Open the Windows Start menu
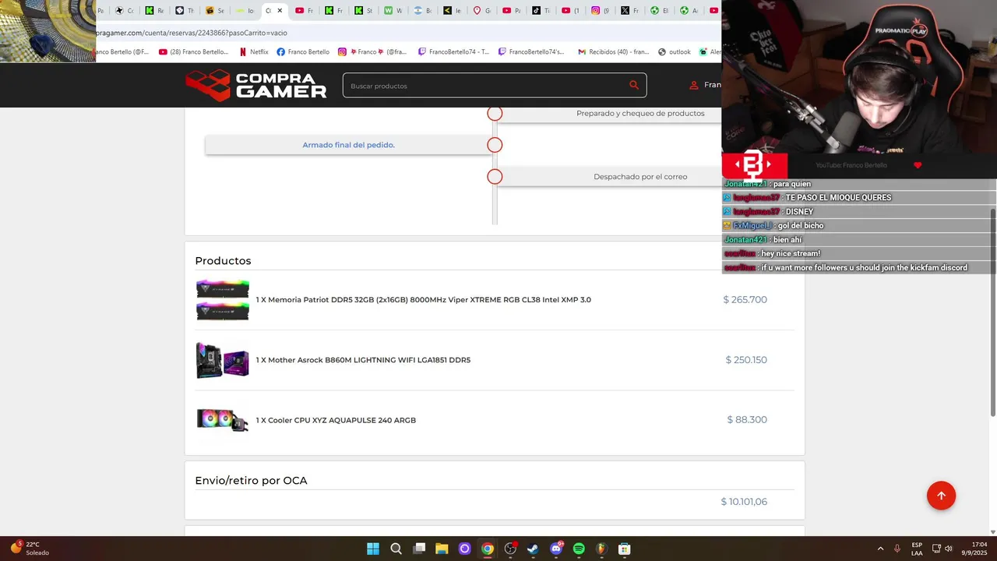Image resolution: width=997 pixels, height=561 pixels. [373, 549]
